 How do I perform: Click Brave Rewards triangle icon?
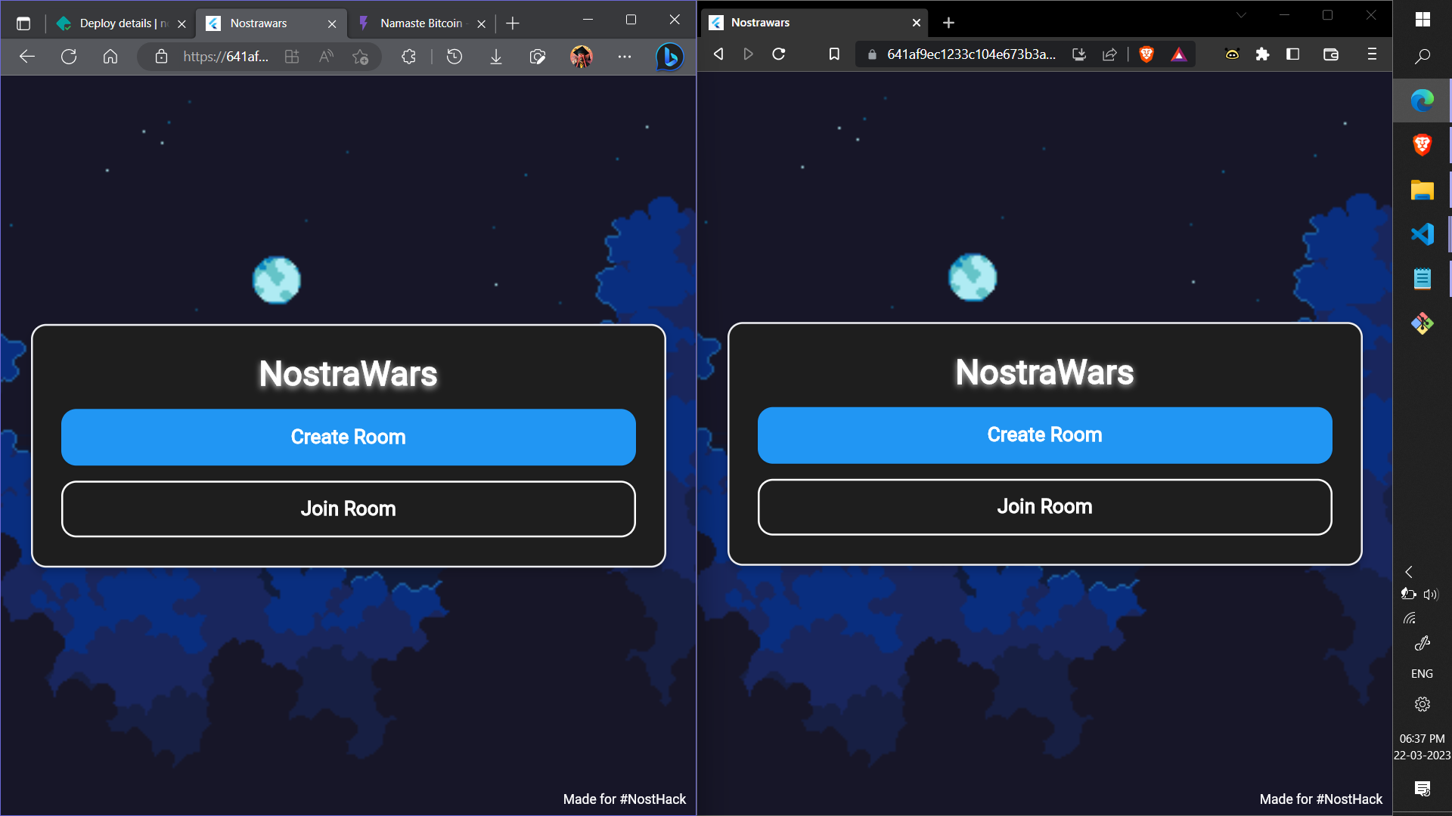coord(1178,54)
